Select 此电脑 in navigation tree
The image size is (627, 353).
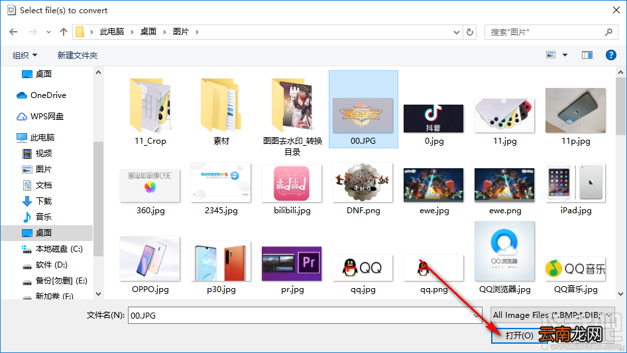pos(35,138)
